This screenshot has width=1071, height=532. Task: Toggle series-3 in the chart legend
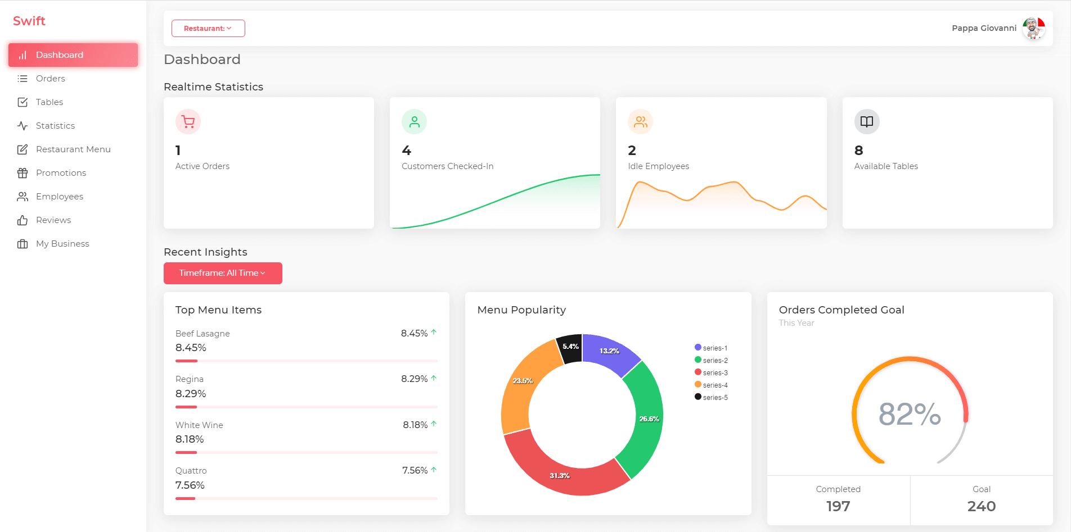pos(711,372)
